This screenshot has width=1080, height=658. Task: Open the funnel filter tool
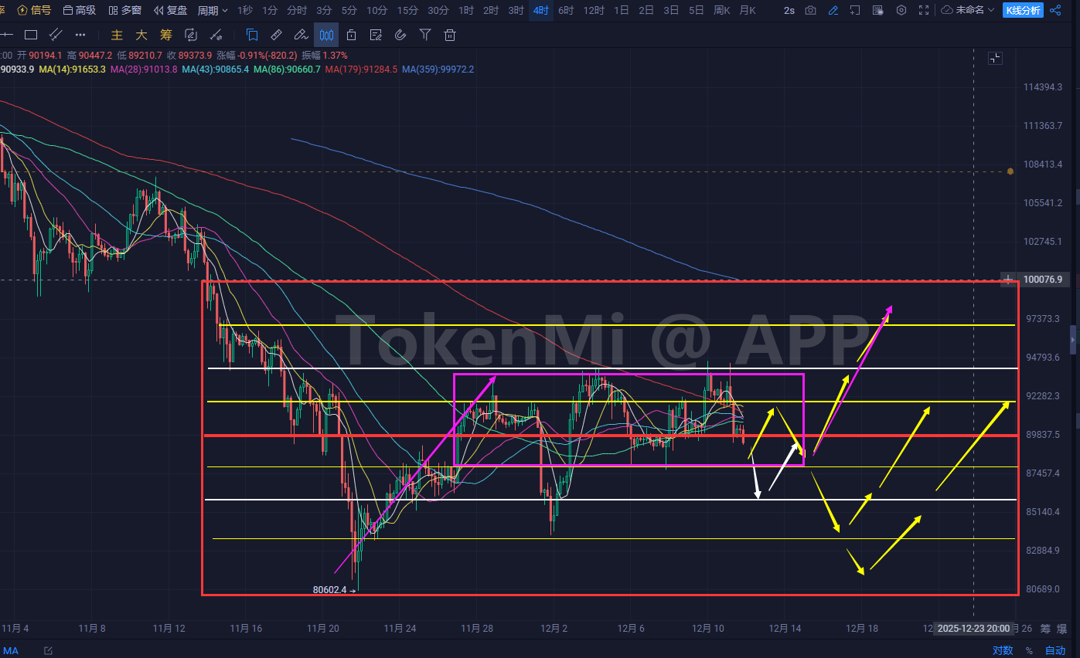pos(425,35)
